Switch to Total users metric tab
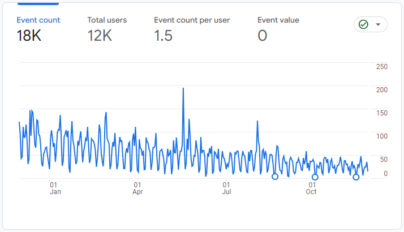Viewport: 404px width, 232px height. (107, 29)
